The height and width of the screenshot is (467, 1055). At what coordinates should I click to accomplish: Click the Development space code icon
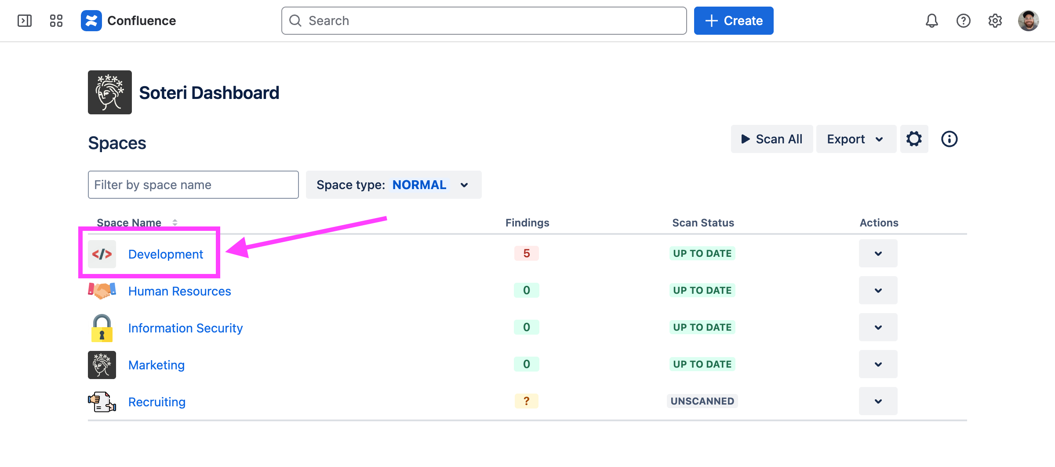point(102,254)
